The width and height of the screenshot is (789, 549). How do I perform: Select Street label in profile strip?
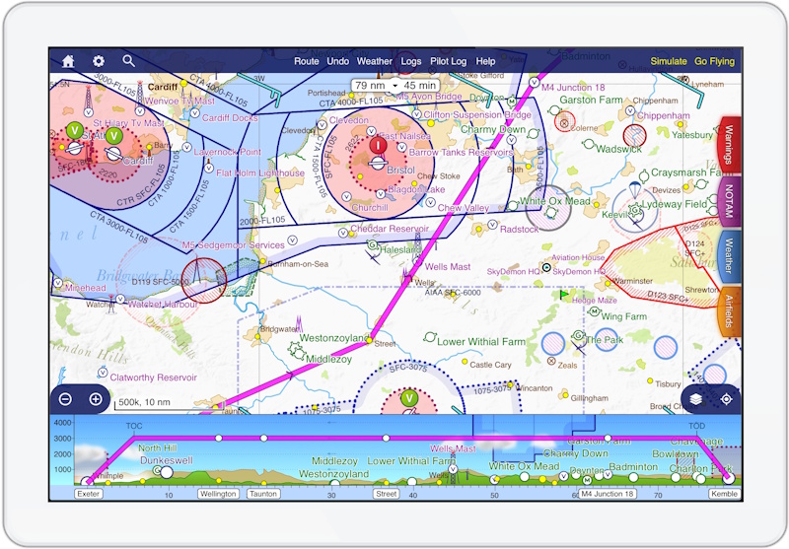pos(387,494)
